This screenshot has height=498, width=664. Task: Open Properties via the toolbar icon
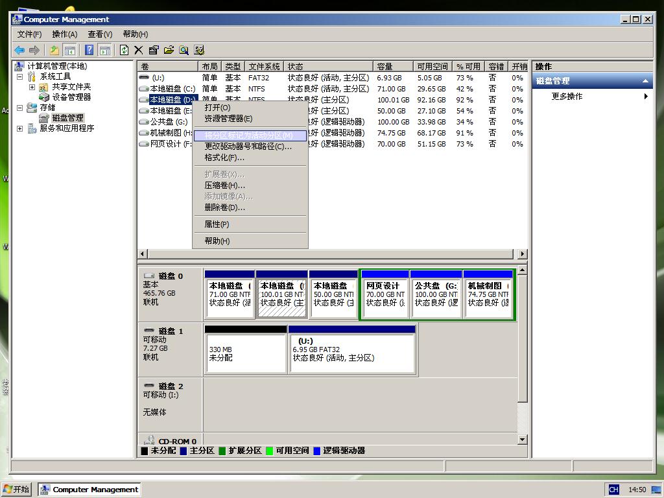[152, 50]
